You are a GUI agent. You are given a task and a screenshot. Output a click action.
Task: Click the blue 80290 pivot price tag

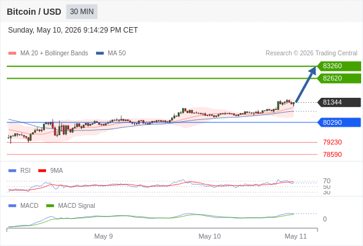(x=338, y=122)
